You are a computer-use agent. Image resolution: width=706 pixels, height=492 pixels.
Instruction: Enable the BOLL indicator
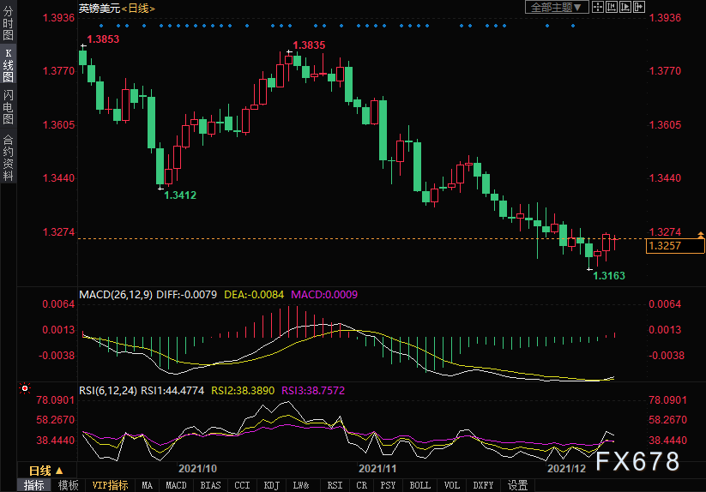coord(419,485)
